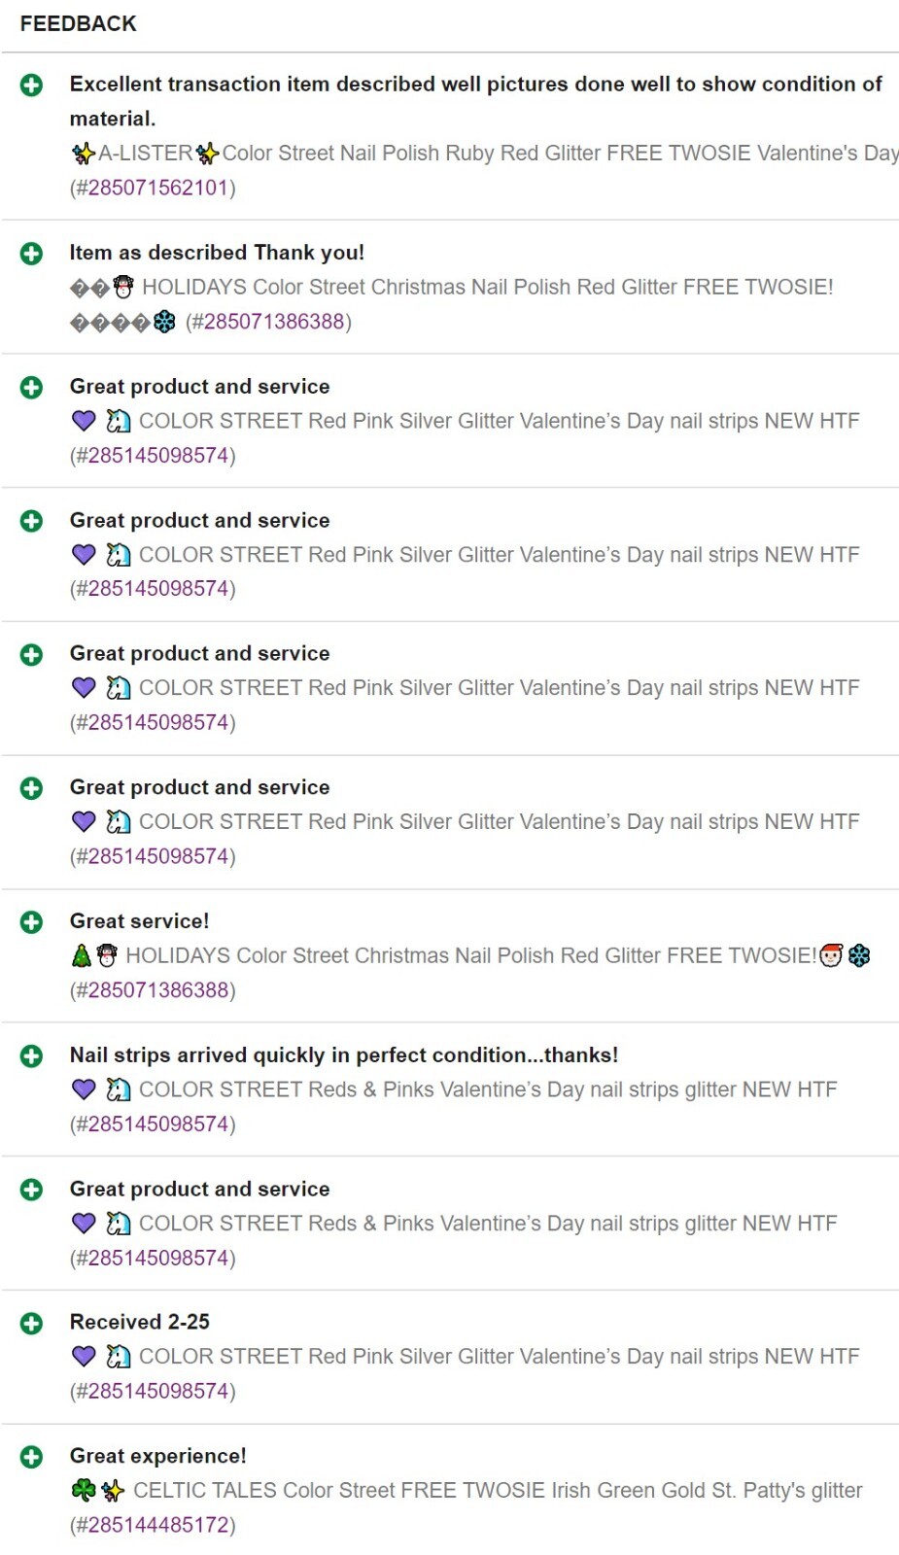Click the FEEDBACK section heading

pos(79,24)
